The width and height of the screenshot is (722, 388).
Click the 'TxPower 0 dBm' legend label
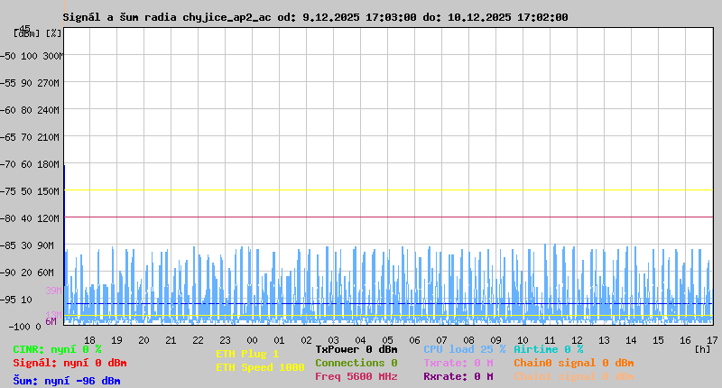[356, 349]
